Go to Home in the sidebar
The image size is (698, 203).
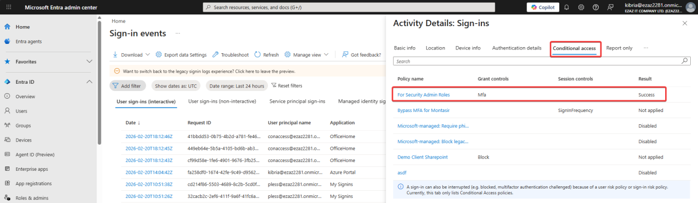(23, 27)
